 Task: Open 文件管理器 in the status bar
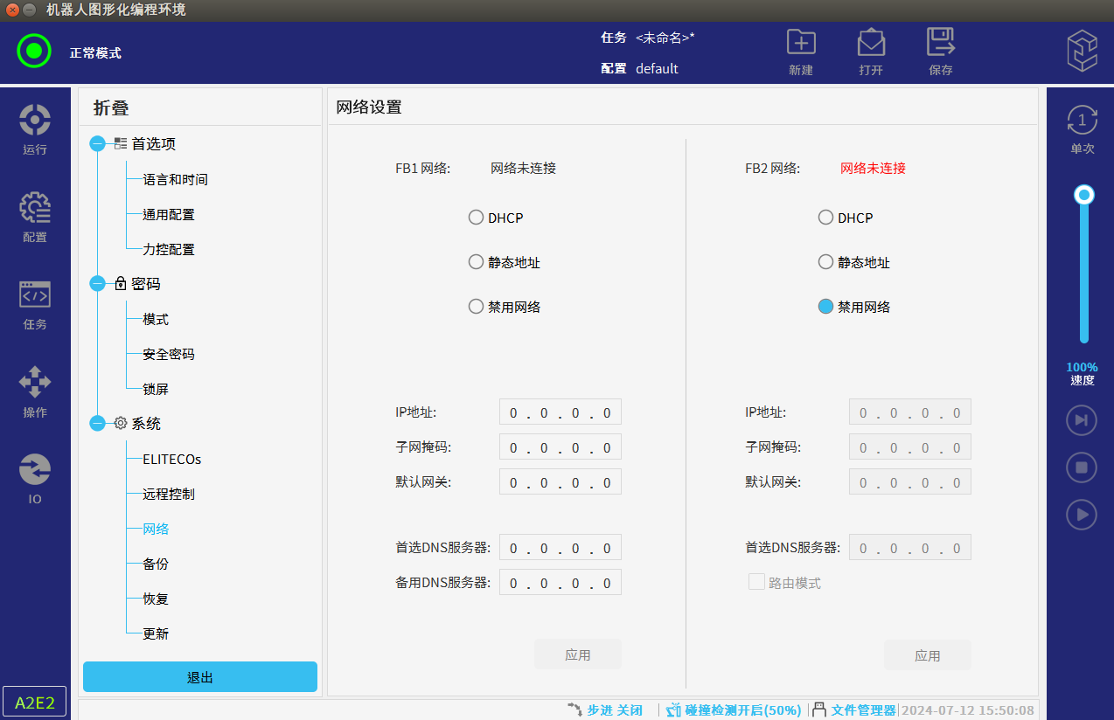tap(862, 710)
